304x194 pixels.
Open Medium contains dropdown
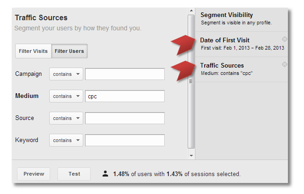click(x=66, y=96)
